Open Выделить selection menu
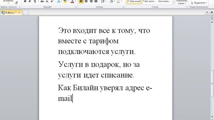Screen dimensions: 214x120 199,3
